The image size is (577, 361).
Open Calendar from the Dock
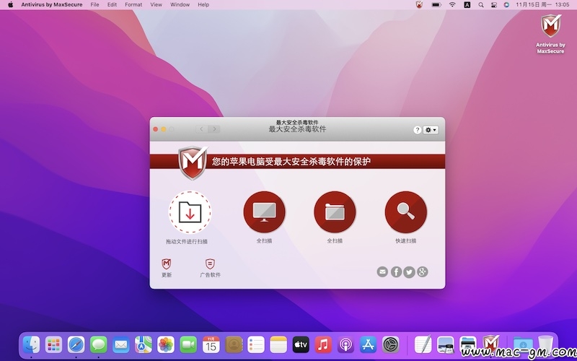click(211, 345)
